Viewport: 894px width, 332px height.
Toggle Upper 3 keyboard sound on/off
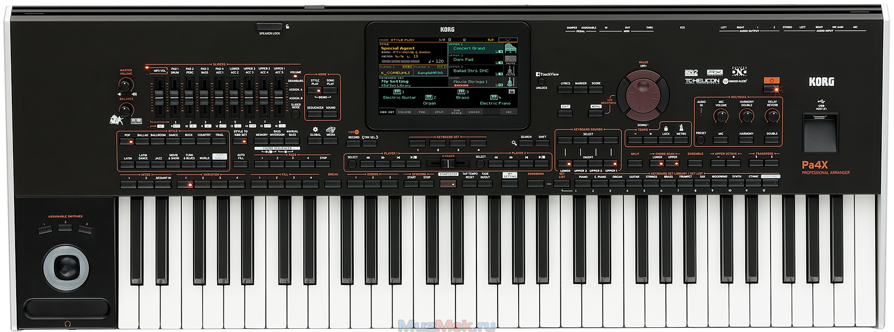(580, 164)
